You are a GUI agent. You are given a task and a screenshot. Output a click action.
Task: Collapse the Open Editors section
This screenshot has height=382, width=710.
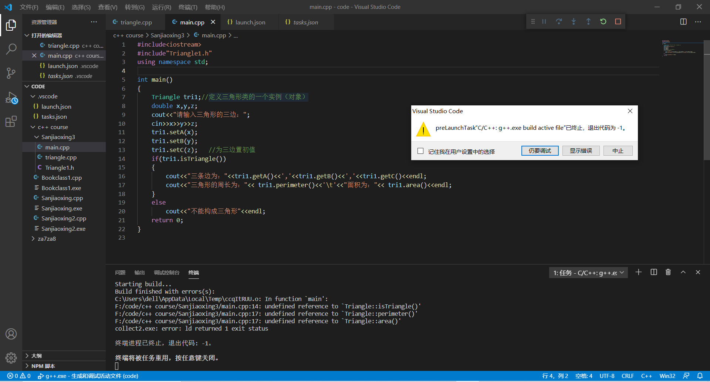click(64, 35)
